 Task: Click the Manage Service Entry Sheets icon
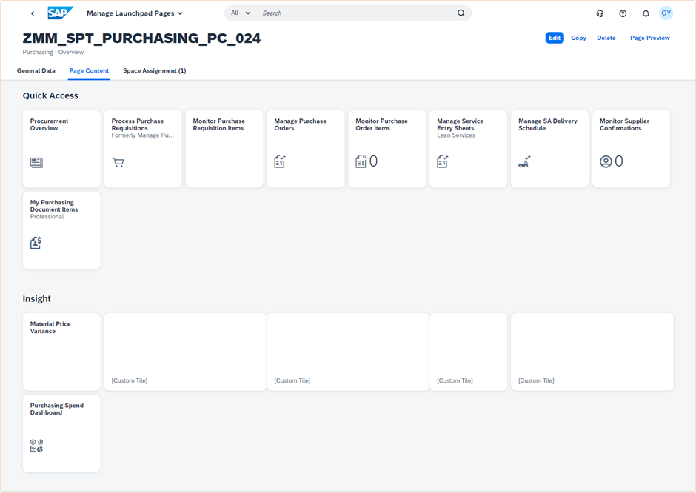[x=443, y=161]
